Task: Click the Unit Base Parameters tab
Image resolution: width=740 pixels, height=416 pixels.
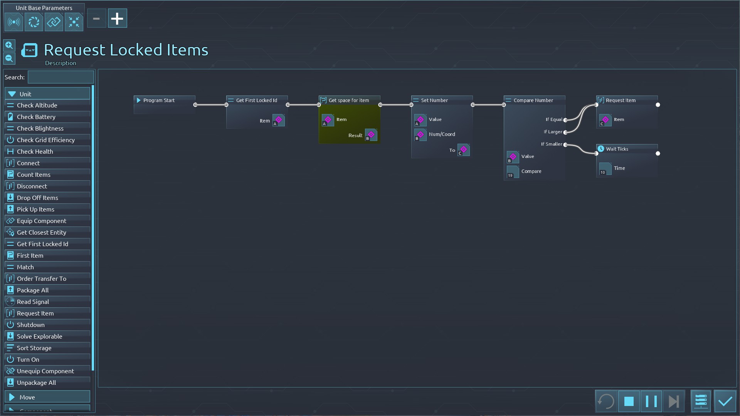Action: (x=44, y=8)
